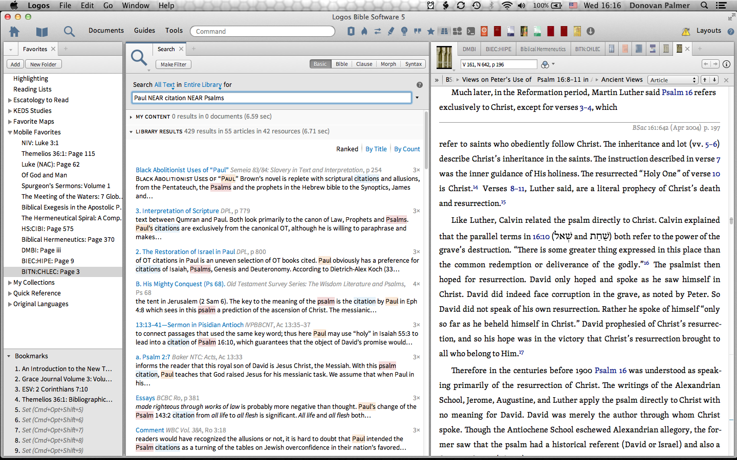
Task: Click into the Command box
Action: pyautogui.click(x=263, y=31)
